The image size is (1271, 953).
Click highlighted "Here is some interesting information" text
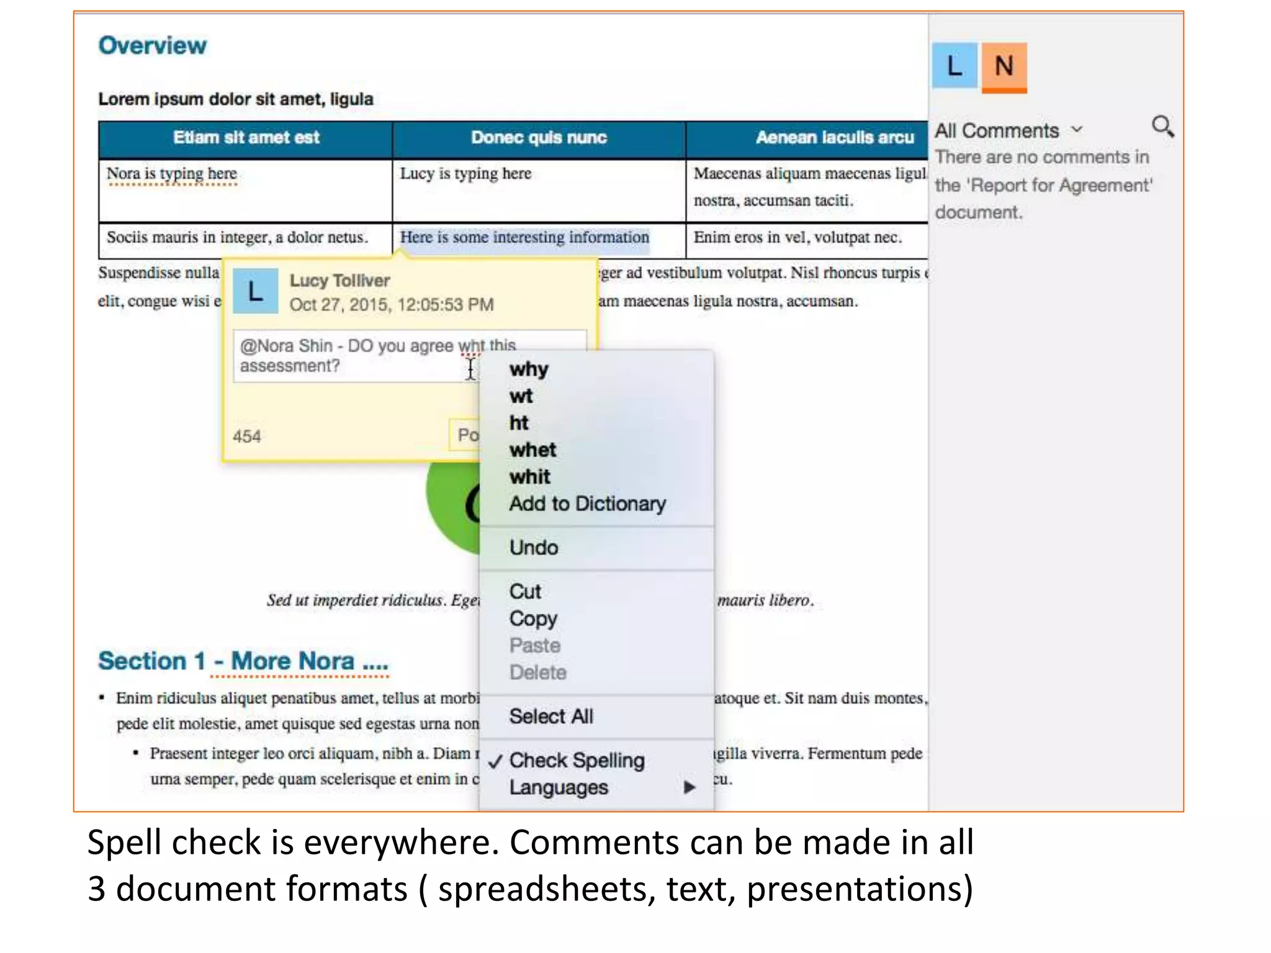point(524,238)
